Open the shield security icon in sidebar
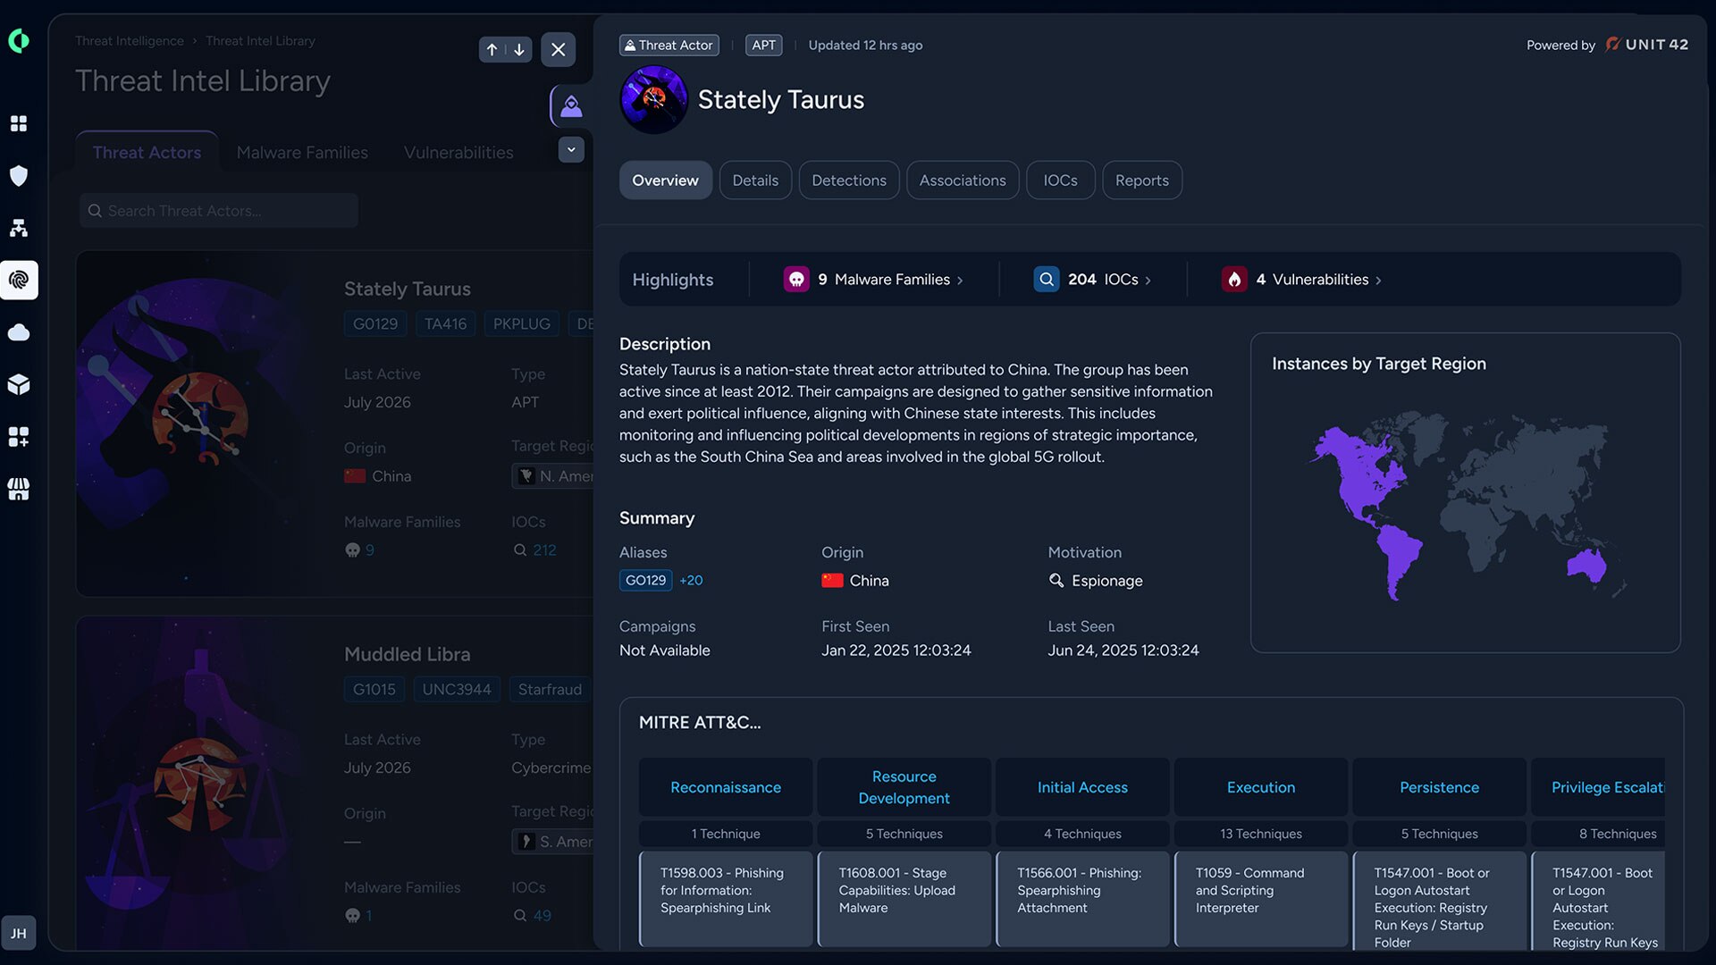 click(x=19, y=175)
